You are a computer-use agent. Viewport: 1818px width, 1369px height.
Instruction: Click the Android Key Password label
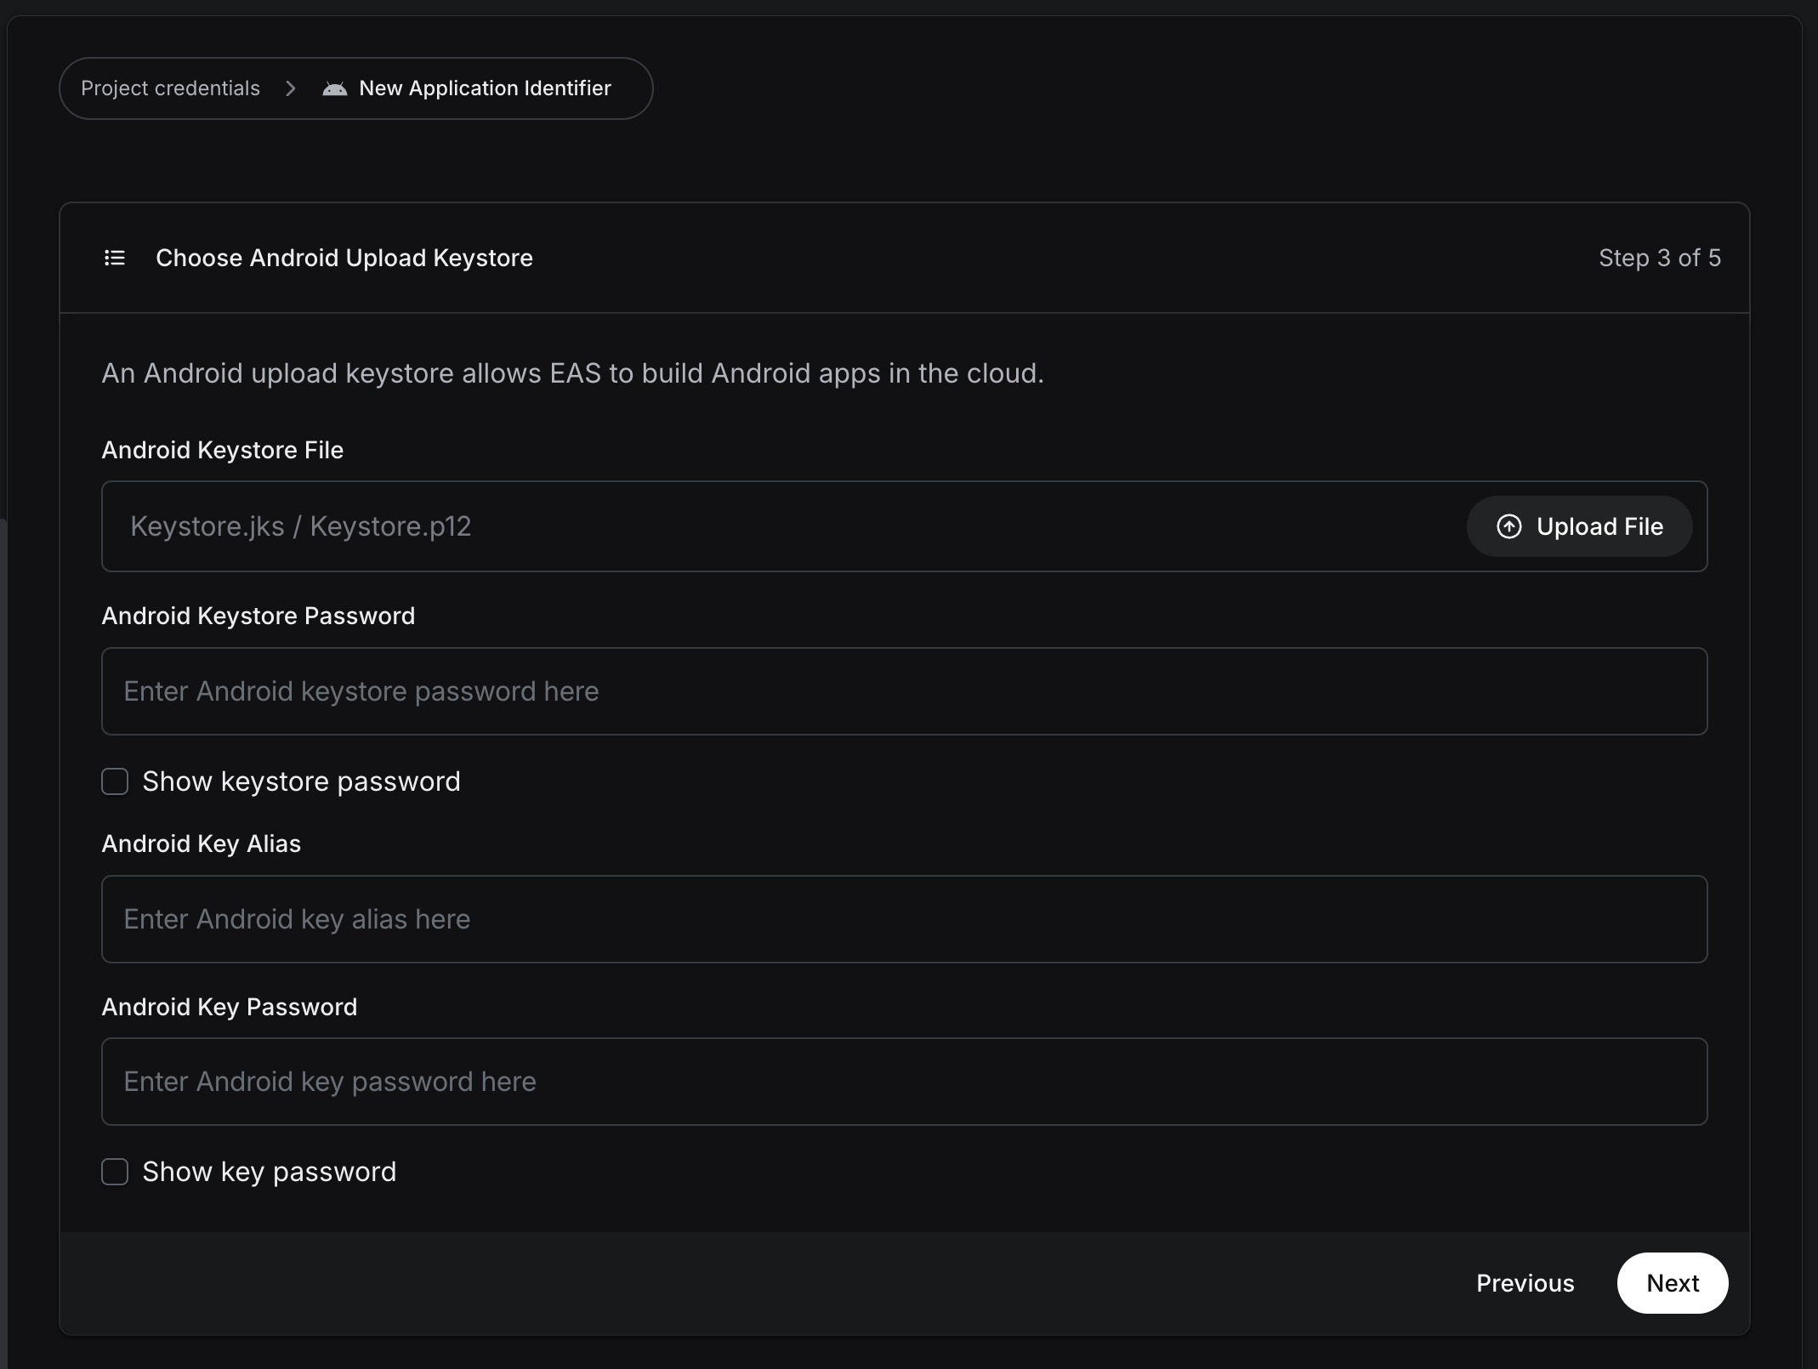tap(230, 1007)
